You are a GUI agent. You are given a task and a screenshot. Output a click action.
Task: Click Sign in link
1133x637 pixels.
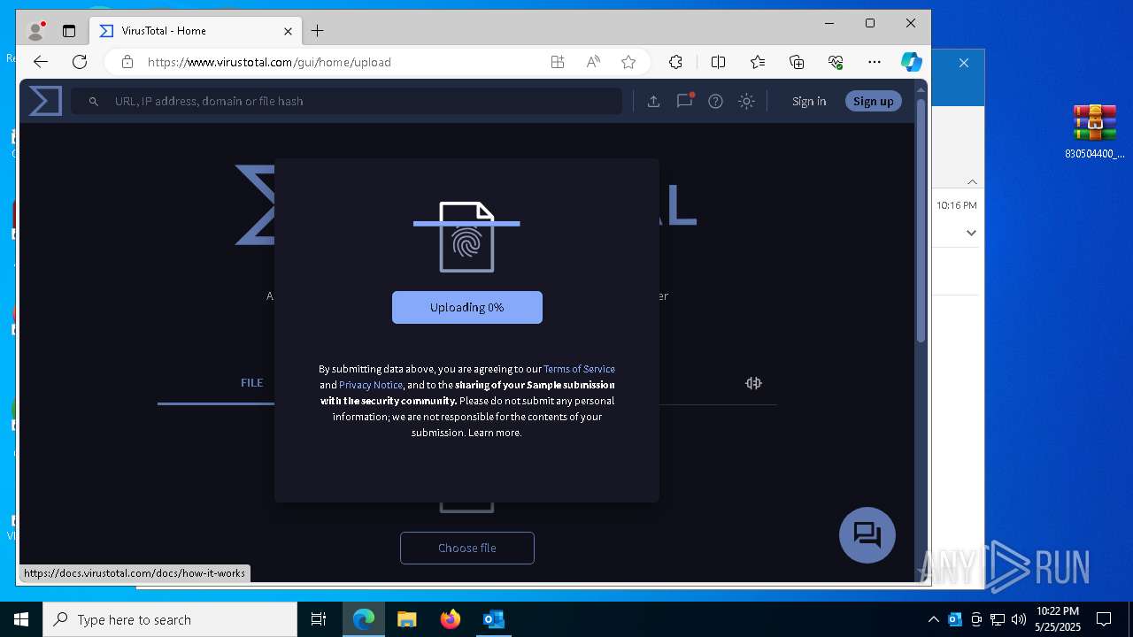[809, 101]
